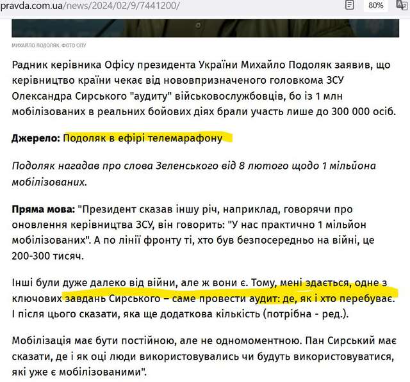The image size is (410, 382).
Task: Click the name 'Олександра Сирського' in the lead
Action: [69, 96]
